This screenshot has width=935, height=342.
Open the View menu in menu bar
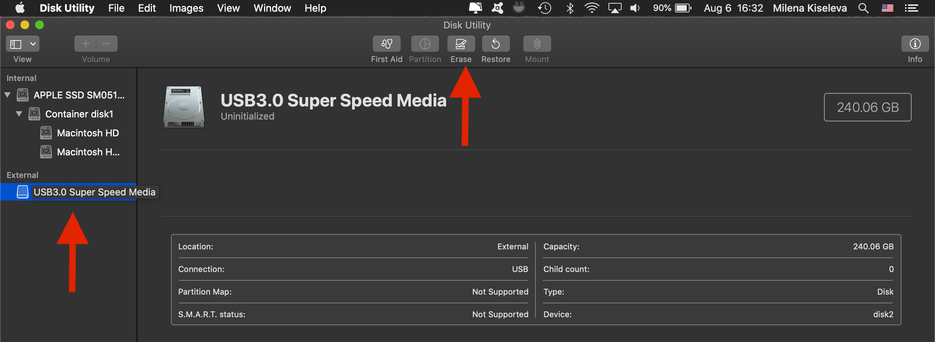click(x=228, y=8)
